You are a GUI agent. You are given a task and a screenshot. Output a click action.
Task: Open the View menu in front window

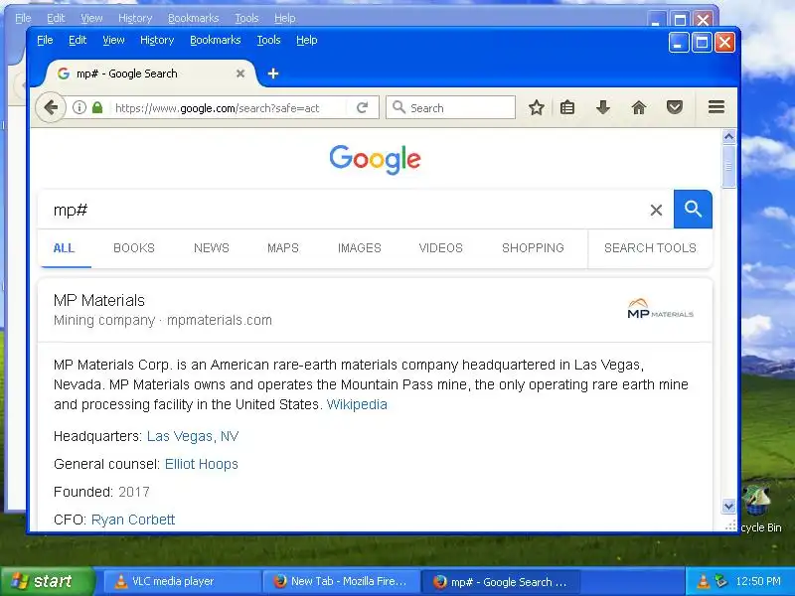(113, 40)
